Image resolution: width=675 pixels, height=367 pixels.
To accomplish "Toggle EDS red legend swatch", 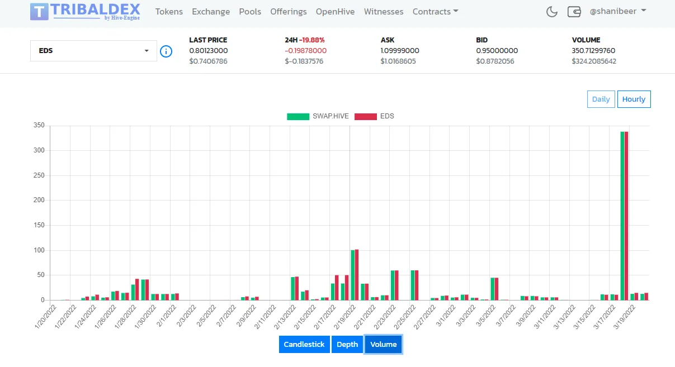I will click(x=365, y=116).
